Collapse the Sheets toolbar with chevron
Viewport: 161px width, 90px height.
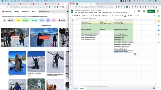[155, 15]
